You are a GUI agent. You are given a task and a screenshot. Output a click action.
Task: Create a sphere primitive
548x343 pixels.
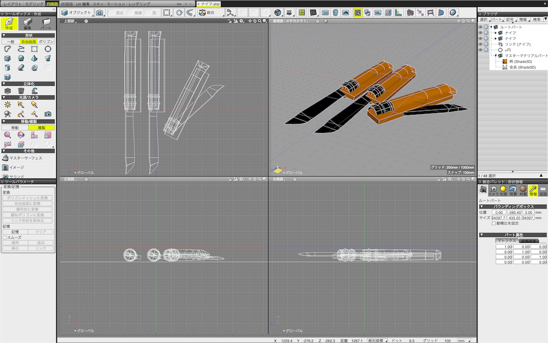coord(21,58)
